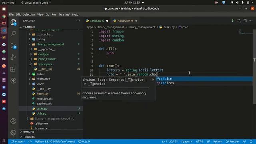The height and width of the screenshot is (144, 256).
Task: Click Spaces: 4 indentation setting
Action: point(187,142)
